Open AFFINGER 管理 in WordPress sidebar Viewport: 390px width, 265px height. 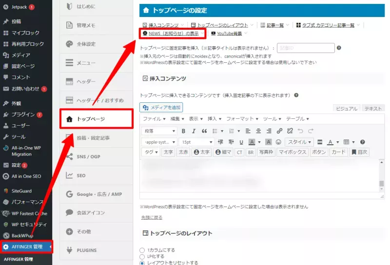click(26, 246)
